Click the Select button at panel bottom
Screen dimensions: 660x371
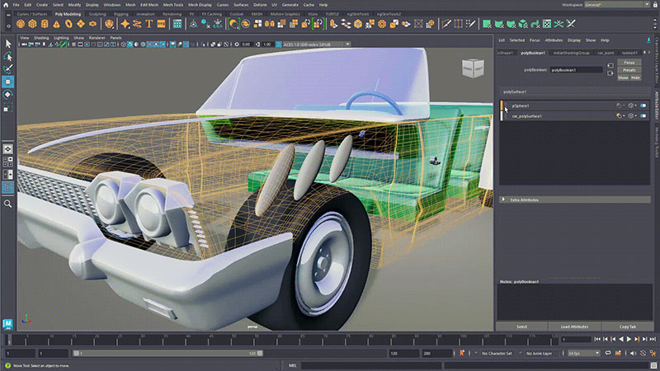[x=522, y=326]
